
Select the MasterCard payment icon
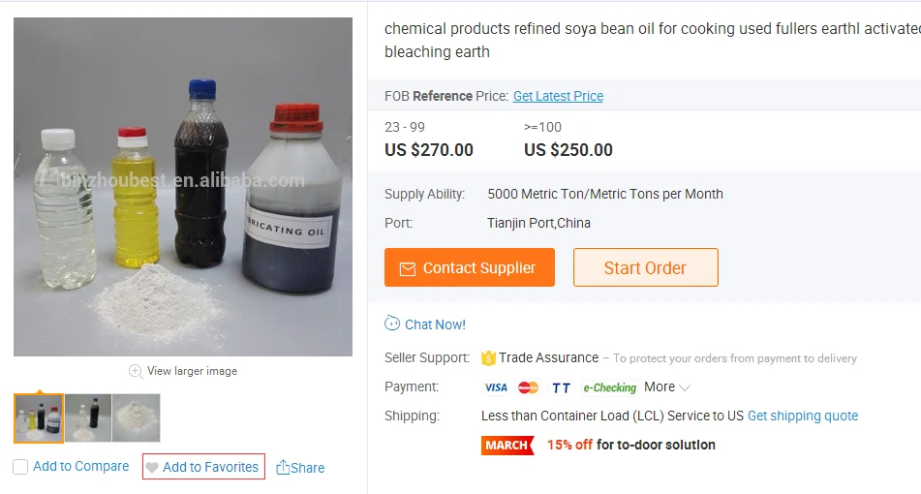click(528, 387)
